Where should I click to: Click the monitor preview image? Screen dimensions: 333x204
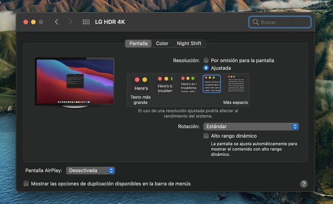75,83
